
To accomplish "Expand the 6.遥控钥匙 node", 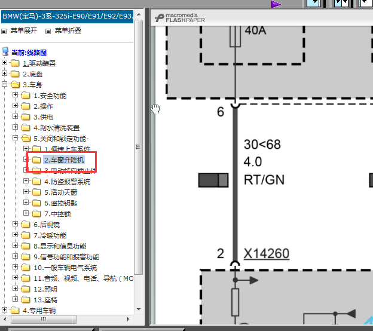I will pos(26,203).
